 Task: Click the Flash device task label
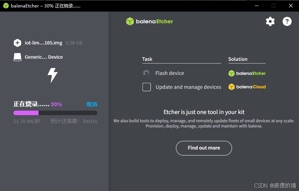(x=170, y=73)
